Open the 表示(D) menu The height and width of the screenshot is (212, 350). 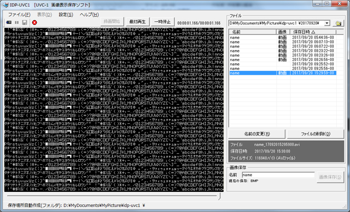(x=44, y=15)
